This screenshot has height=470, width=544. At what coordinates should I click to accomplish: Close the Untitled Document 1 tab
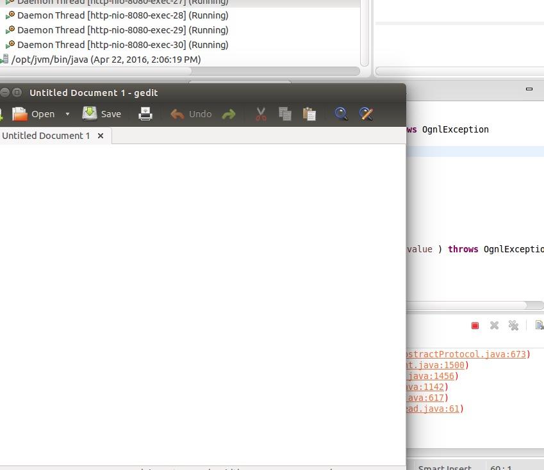click(101, 136)
